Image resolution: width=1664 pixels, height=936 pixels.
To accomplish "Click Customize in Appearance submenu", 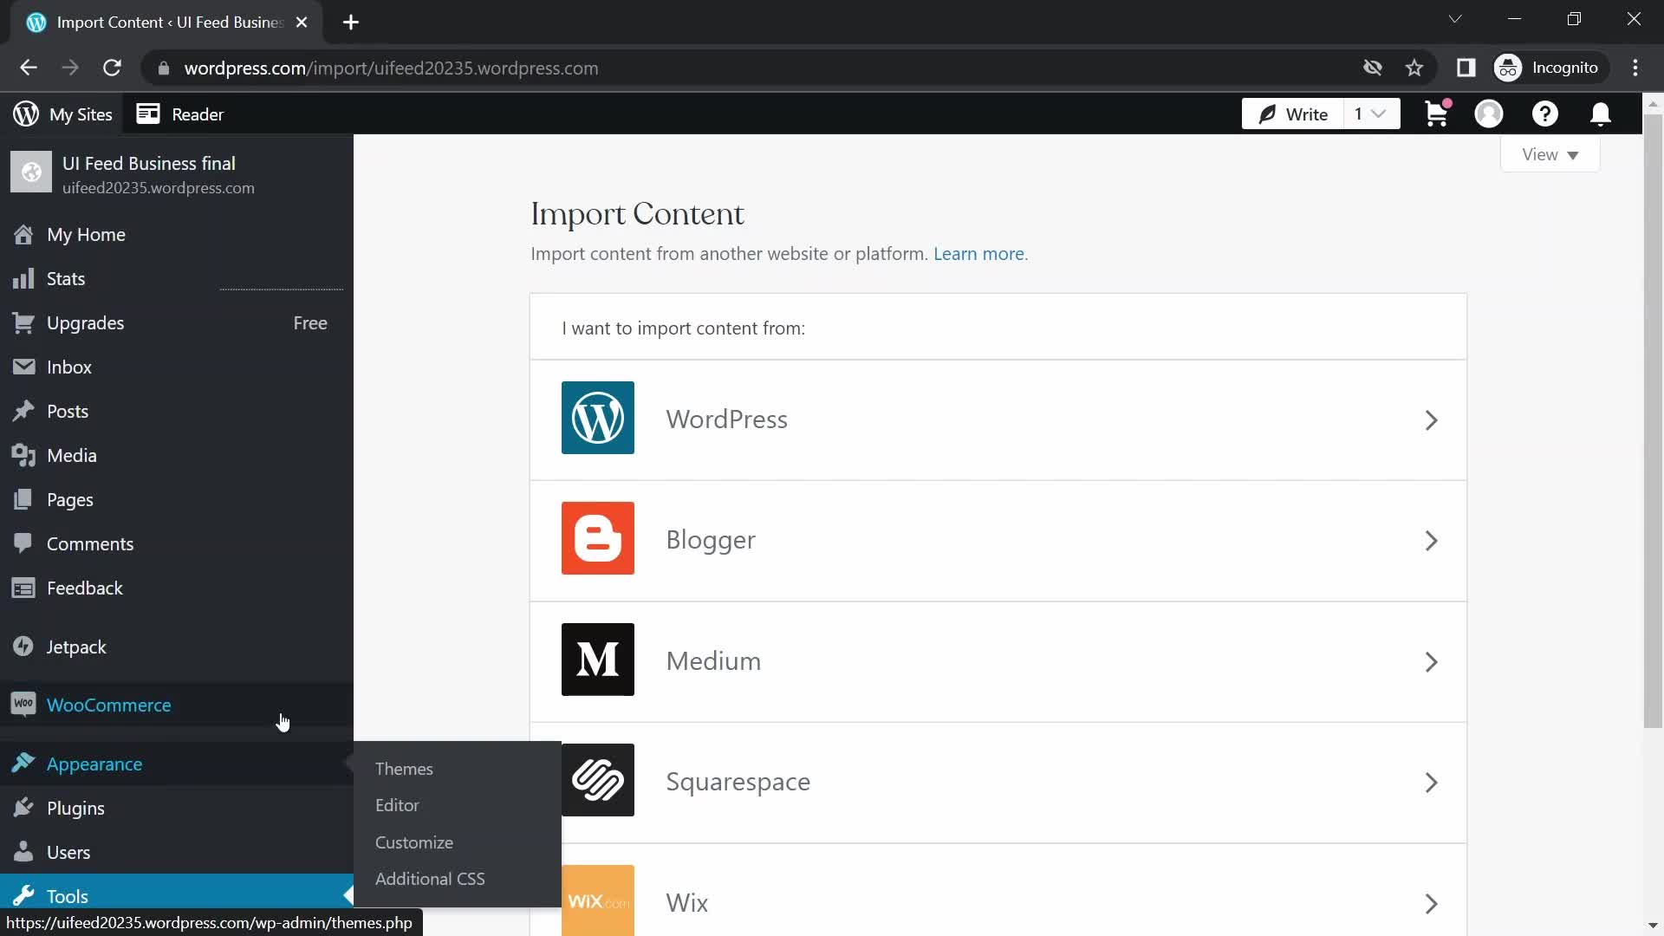I will [x=415, y=842].
